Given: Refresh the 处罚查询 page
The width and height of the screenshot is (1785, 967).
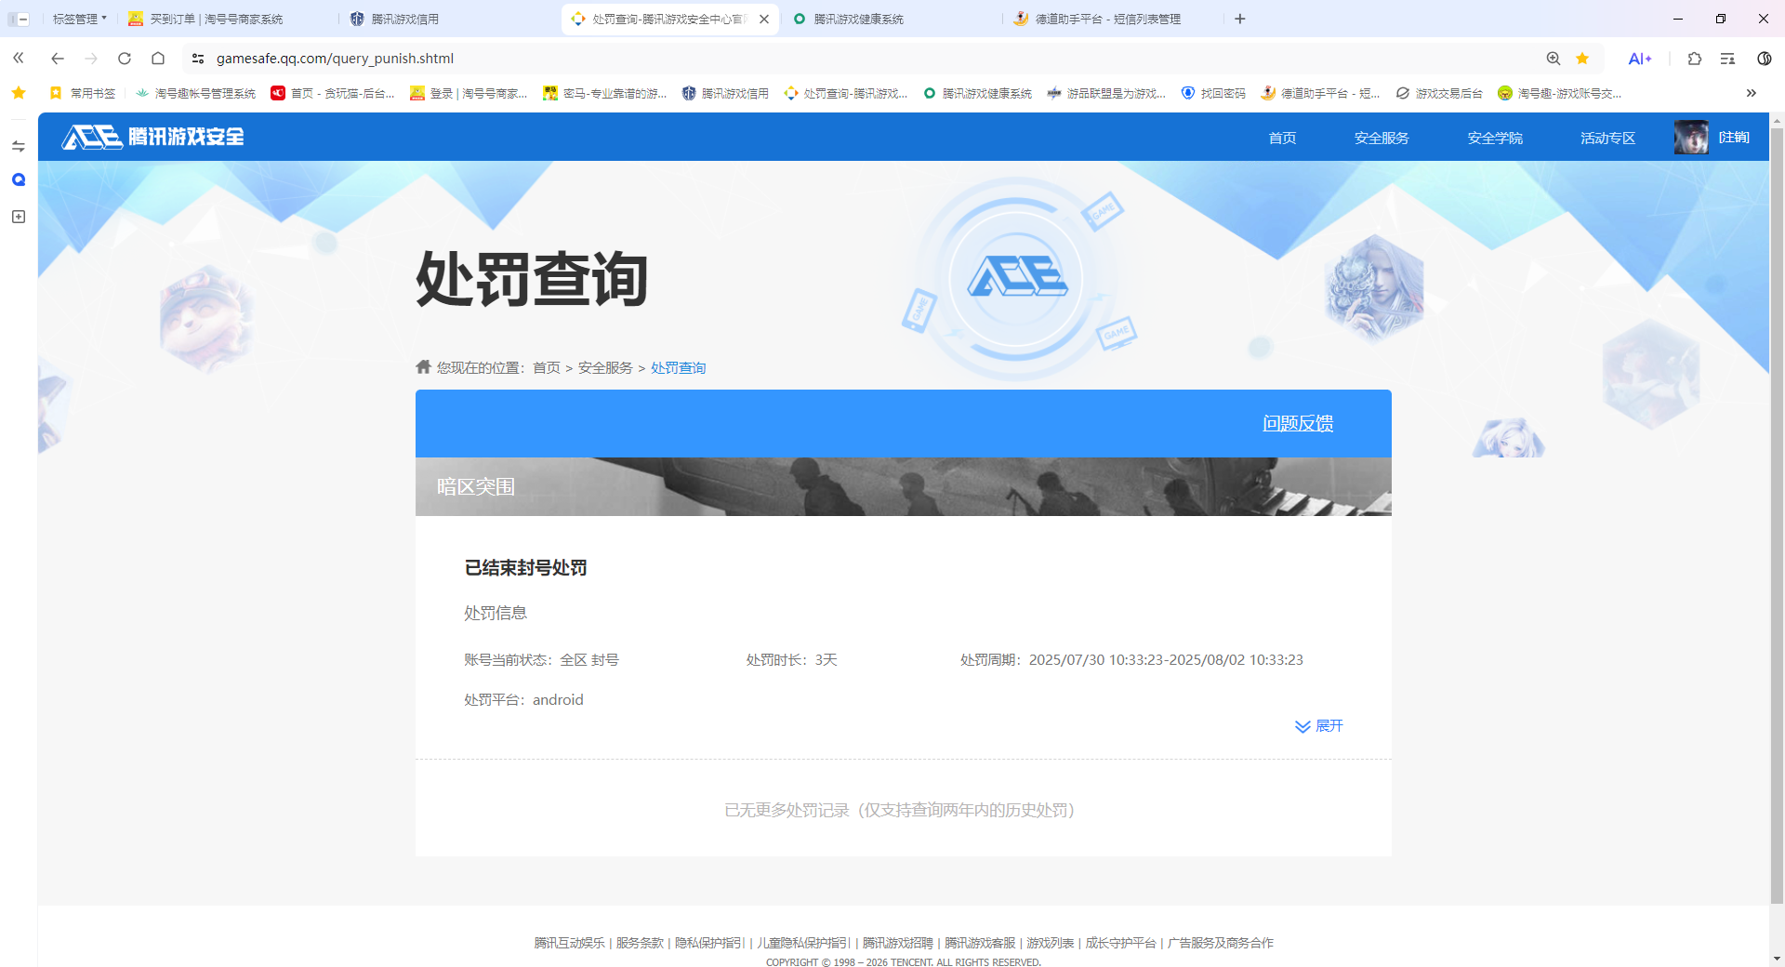Looking at the screenshot, I should tap(125, 58).
